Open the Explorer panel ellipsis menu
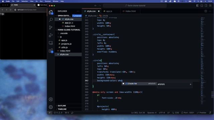Screen dimensions: 214x120 [x=78, y=11]
